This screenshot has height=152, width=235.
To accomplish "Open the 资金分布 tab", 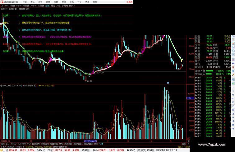I will [x=21, y=147].
